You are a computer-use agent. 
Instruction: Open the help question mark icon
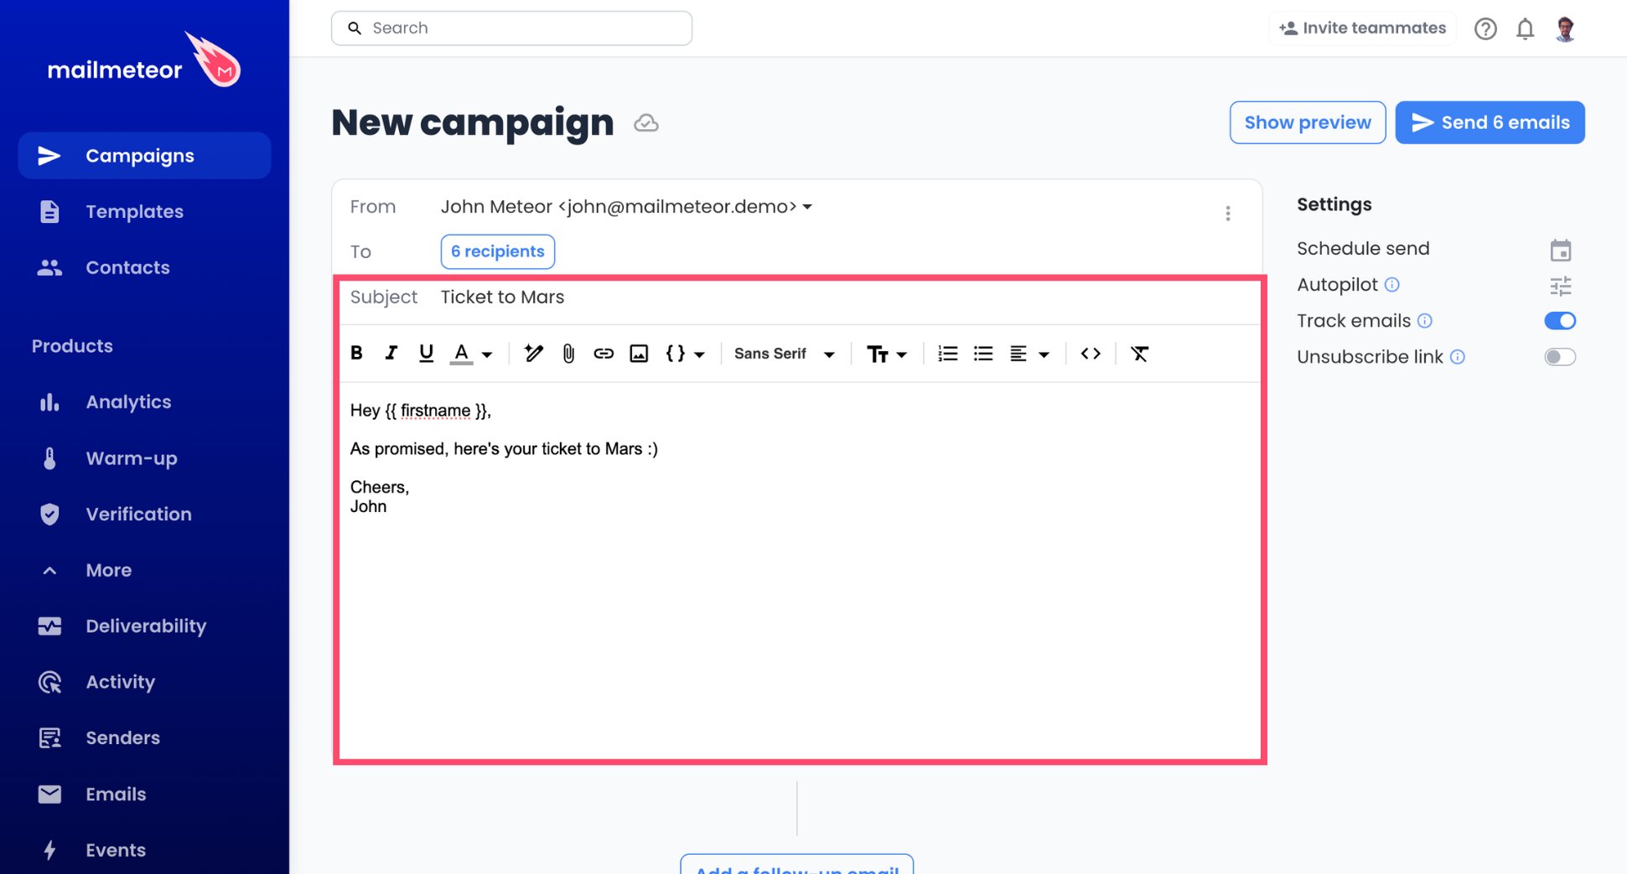pyautogui.click(x=1485, y=28)
